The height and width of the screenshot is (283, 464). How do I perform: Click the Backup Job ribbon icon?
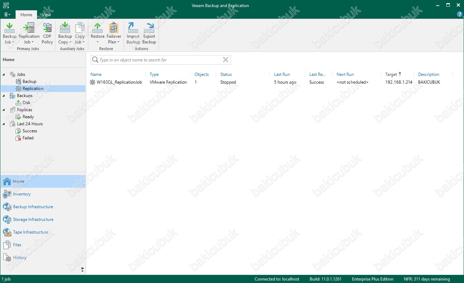tap(9, 28)
